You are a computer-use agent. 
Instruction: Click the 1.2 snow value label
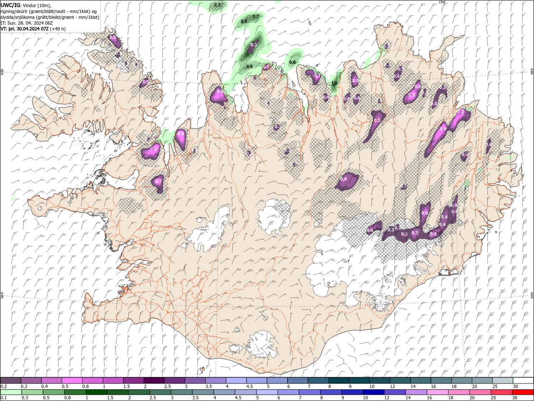[x=461, y=112]
